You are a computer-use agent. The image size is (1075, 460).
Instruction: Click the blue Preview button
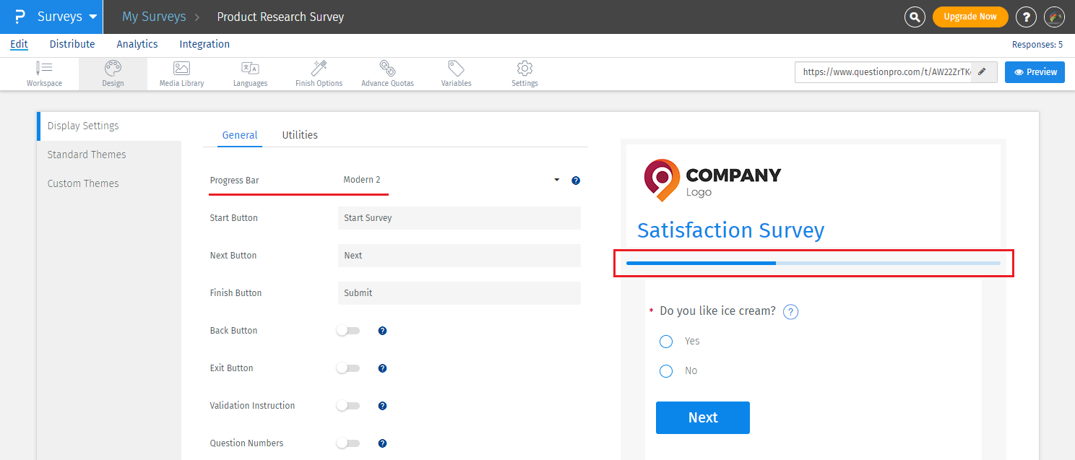(x=1035, y=72)
